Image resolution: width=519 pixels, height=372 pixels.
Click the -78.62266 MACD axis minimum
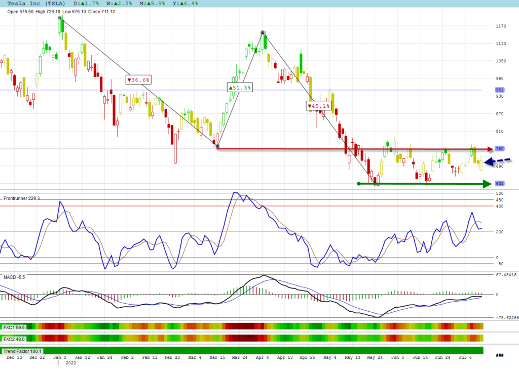[x=507, y=318]
